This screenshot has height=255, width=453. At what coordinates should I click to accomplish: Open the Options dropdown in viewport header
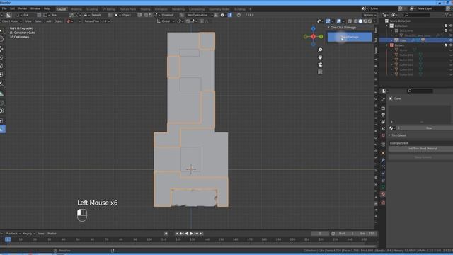(369, 15)
